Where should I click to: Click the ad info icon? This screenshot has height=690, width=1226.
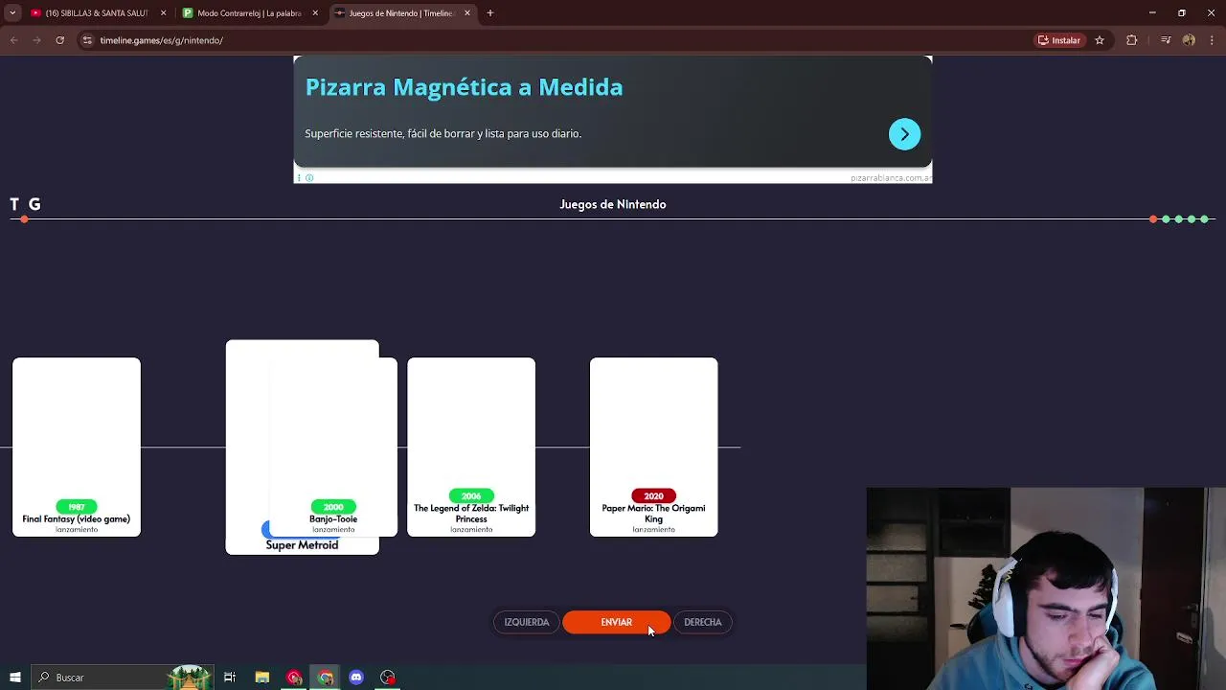[309, 177]
